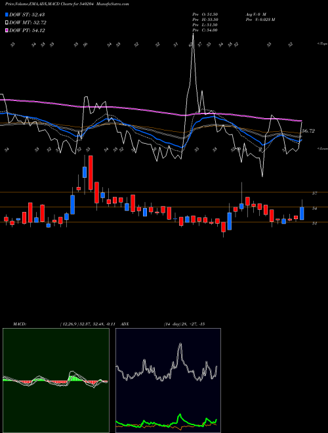
Task: Click the blue DOW ST legend swatch
Action: click(x=7, y=14)
